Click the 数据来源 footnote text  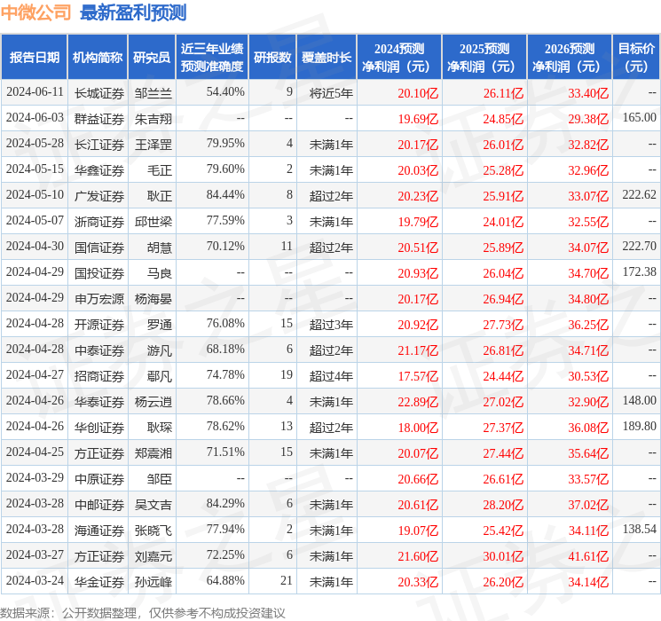143,612
